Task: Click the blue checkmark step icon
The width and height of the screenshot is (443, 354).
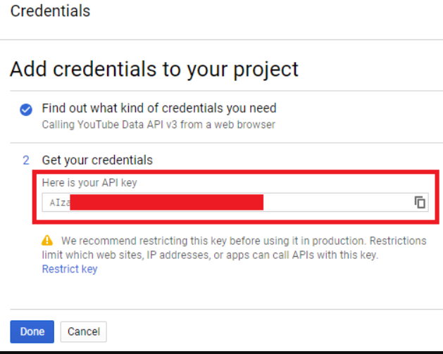Action: (x=26, y=109)
